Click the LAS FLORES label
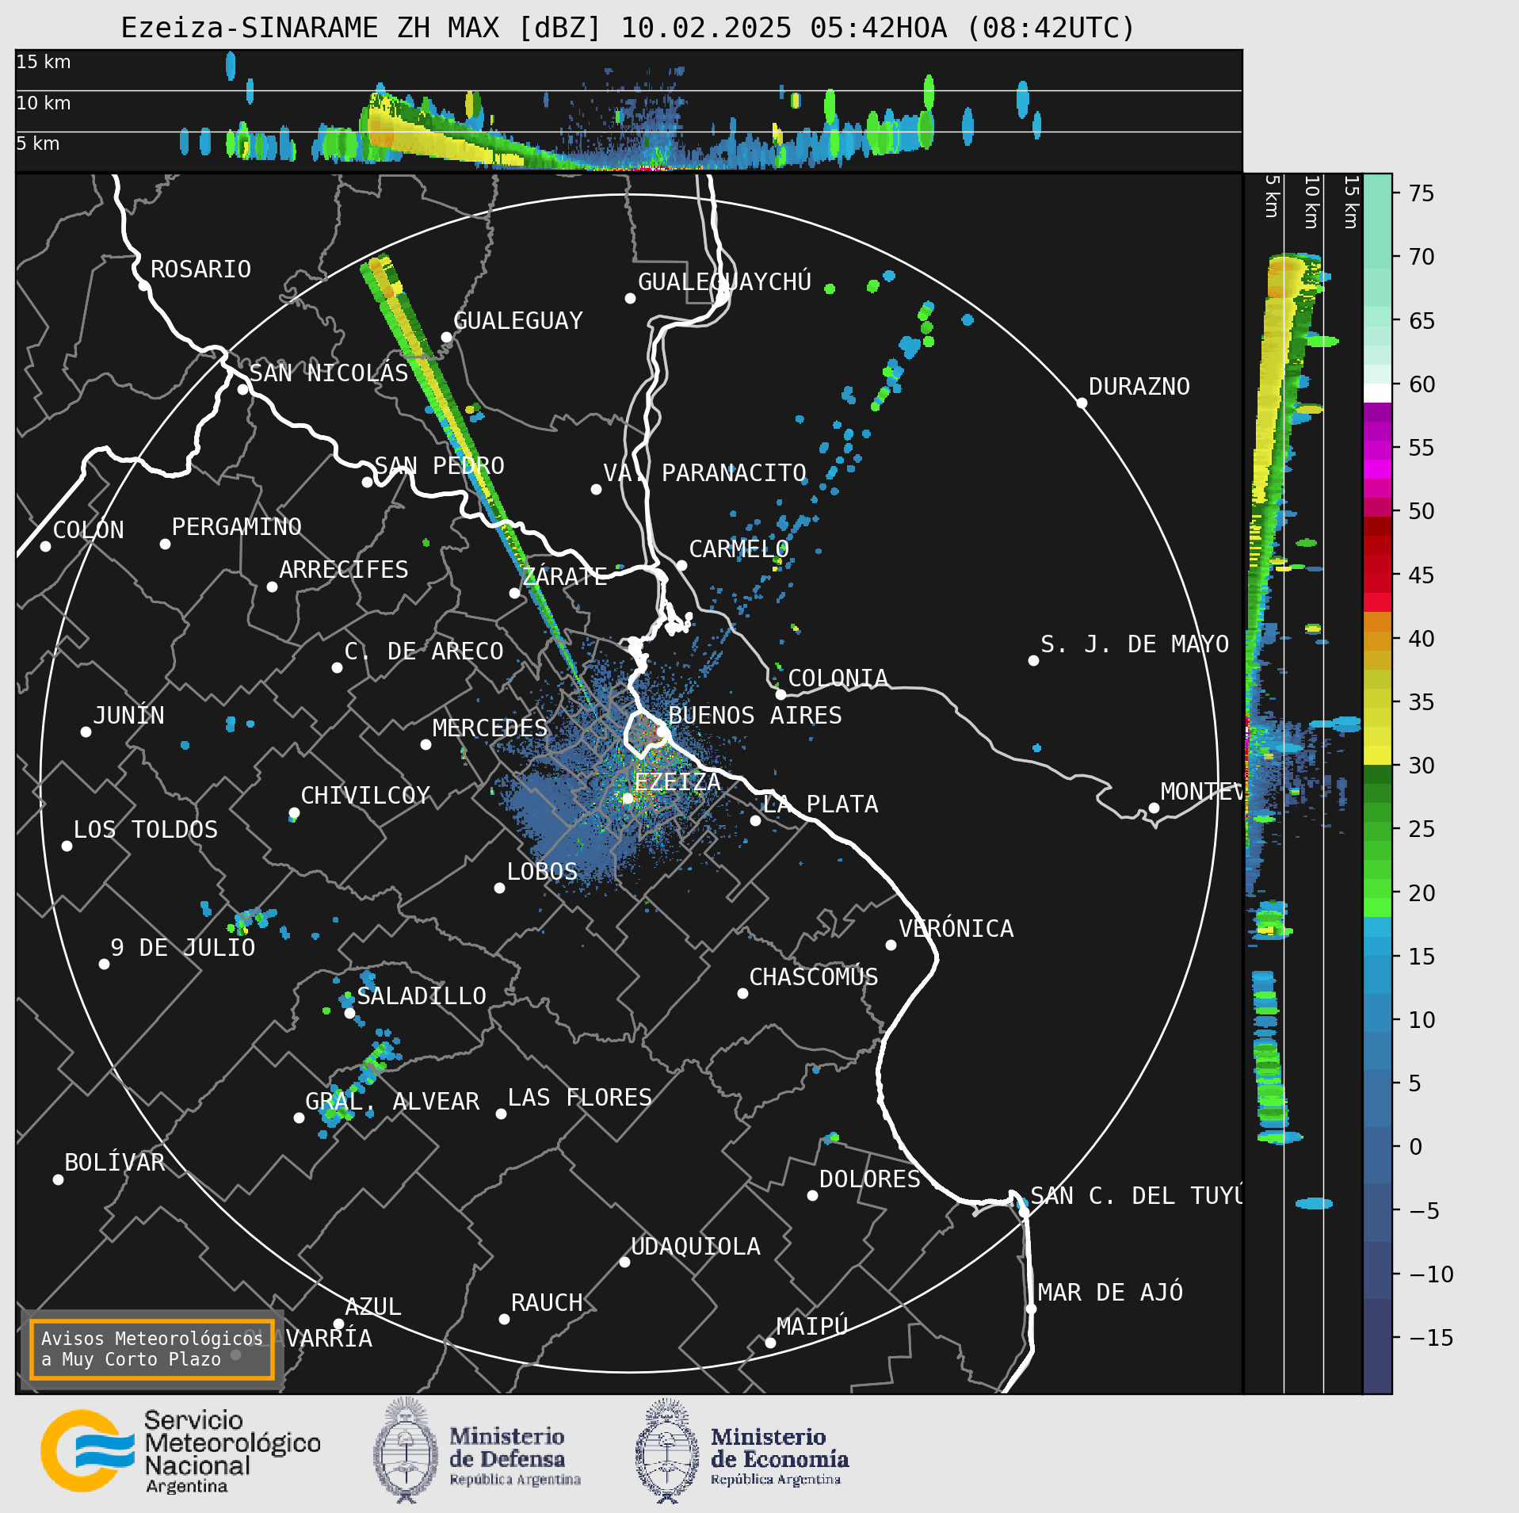This screenshot has height=1513, width=1519. [579, 1098]
